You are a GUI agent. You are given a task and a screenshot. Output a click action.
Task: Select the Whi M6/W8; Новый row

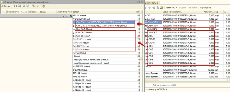[104, 67]
